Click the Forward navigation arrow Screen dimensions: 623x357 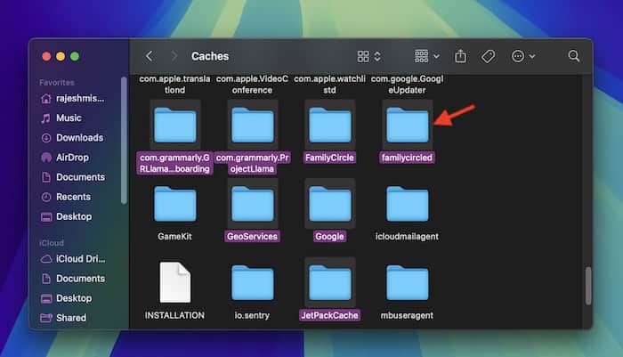click(174, 56)
